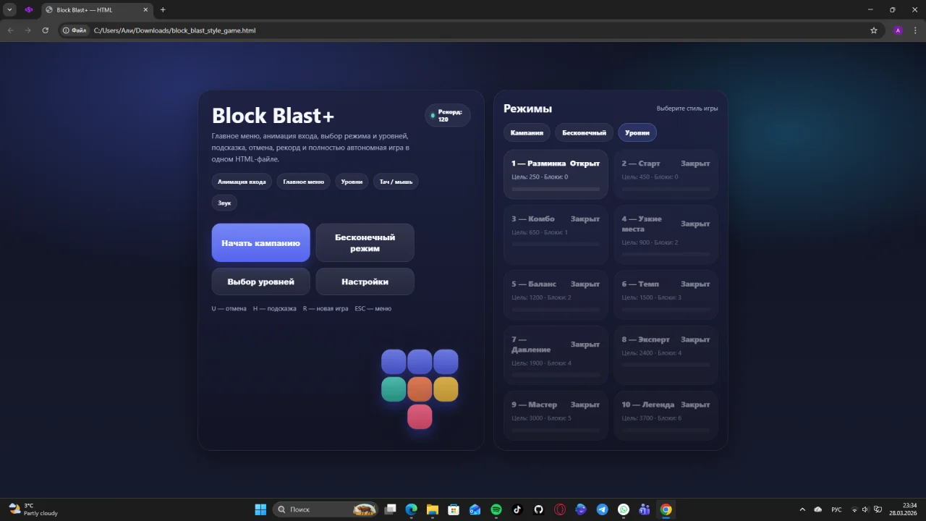
Task: Select the Уровни mode tab
Action: (637, 132)
